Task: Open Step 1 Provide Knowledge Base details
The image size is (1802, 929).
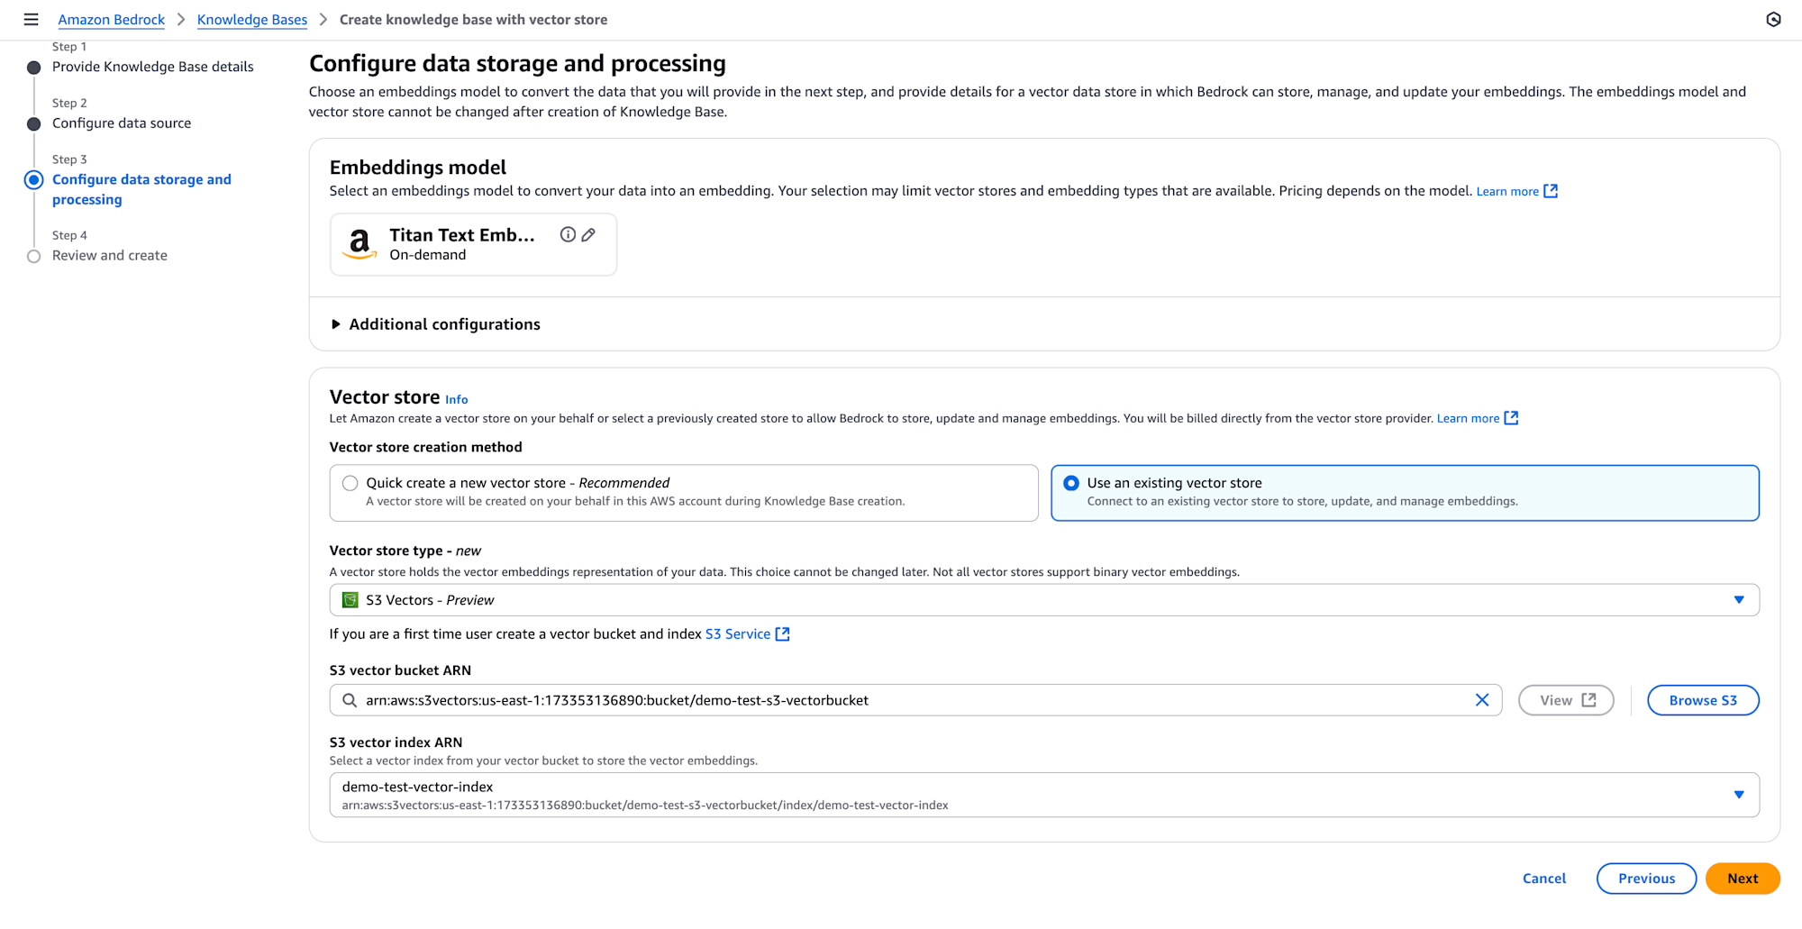Action: tap(153, 67)
